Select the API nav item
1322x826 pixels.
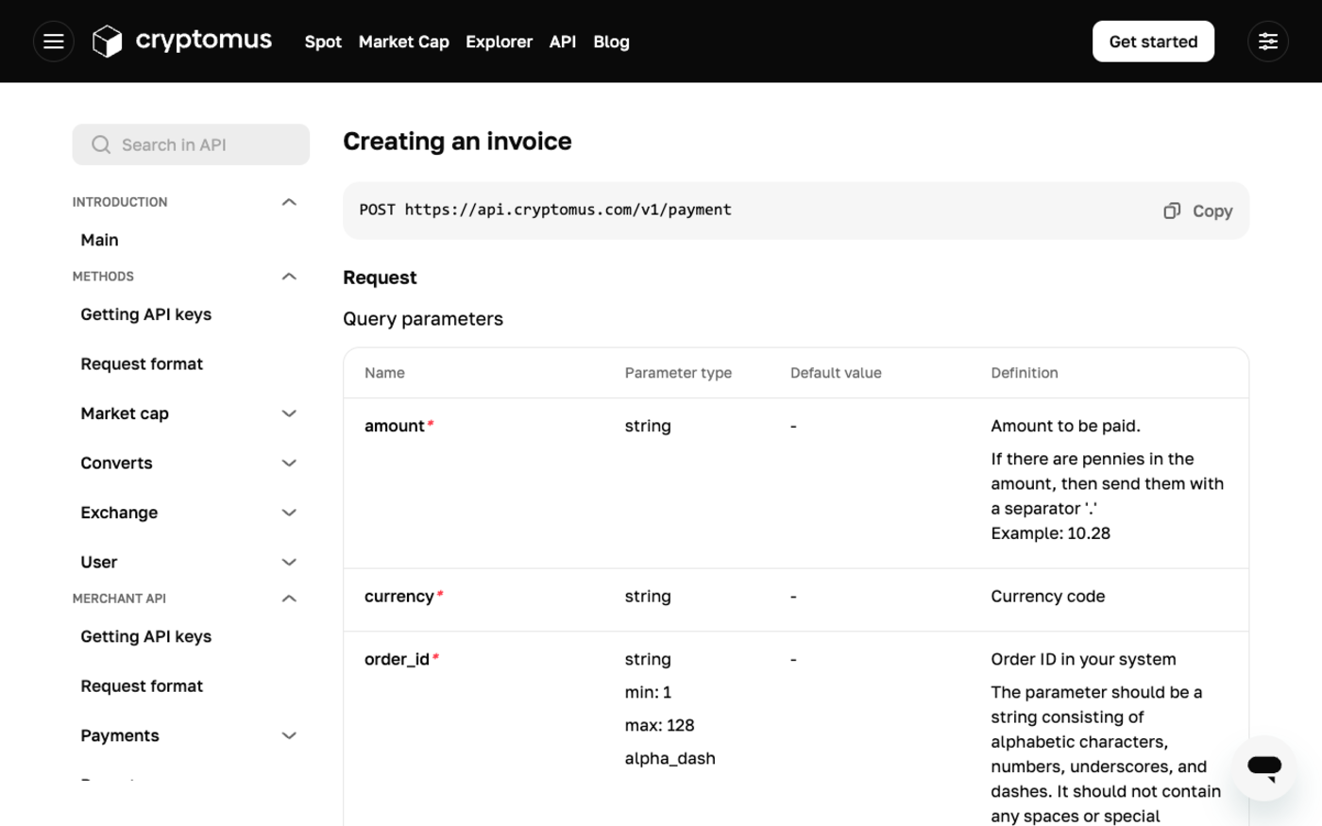tap(563, 42)
